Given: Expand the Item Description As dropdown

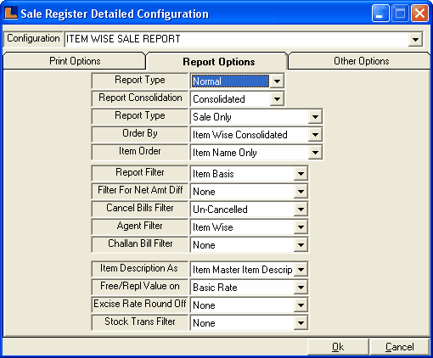Looking at the screenshot, I should point(301,270).
